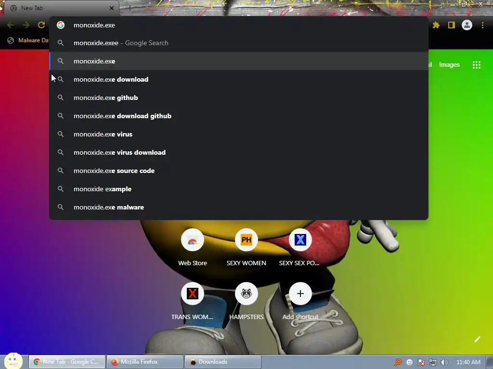This screenshot has width=493, height=369.
Task: Select the highlighted monoxide.exe suggestion
Action: click(239, 61)
